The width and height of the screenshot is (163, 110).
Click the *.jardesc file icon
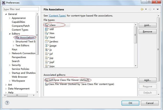(46, 41)
